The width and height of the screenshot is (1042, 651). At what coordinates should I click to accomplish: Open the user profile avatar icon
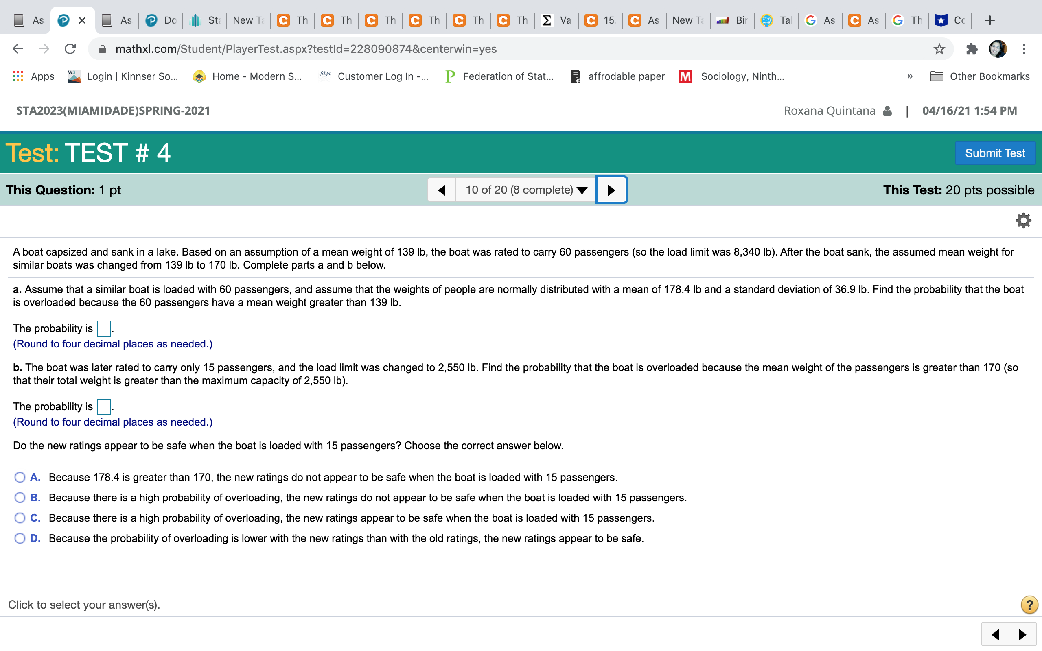(x=998, y=49)
